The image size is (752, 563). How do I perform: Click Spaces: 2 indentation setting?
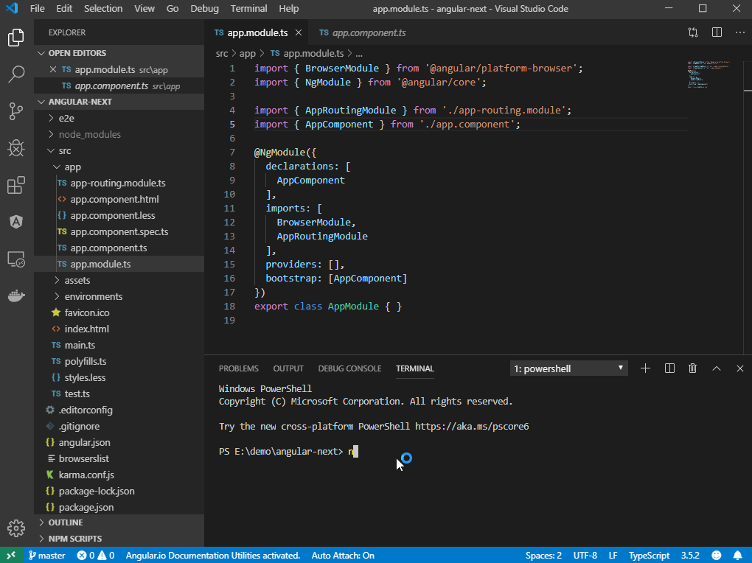pos(543,556)
